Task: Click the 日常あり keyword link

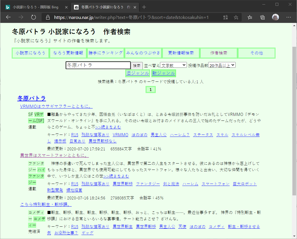Action: tap(77, 141)
